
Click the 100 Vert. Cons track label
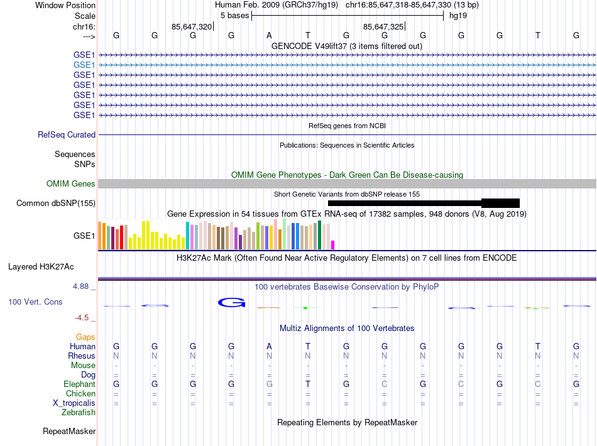click(x=35, y=302)
